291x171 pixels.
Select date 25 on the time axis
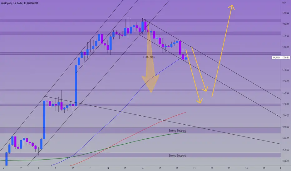click(x=264, y=168)
